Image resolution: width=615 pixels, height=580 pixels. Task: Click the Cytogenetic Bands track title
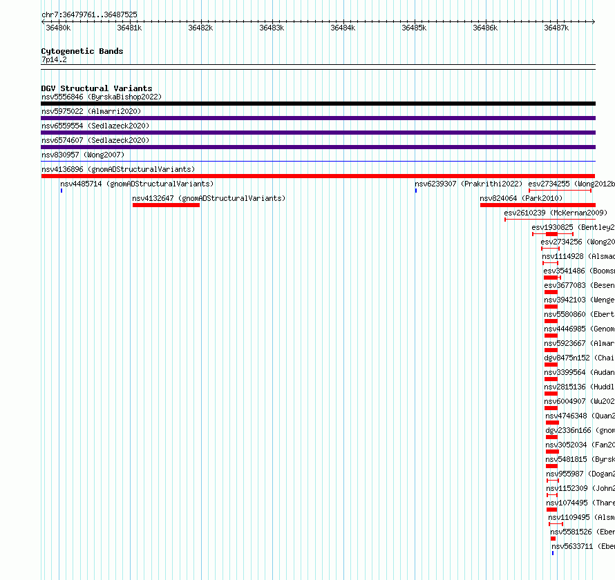pos(82,51)
